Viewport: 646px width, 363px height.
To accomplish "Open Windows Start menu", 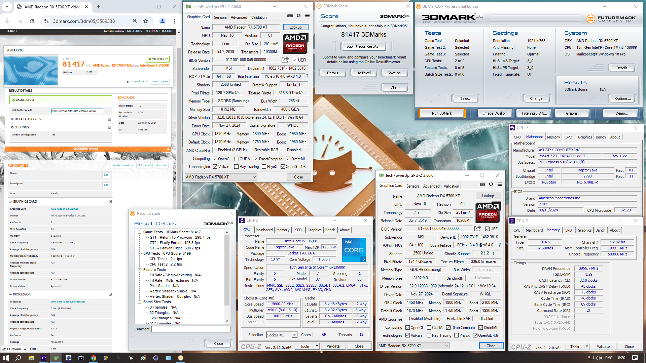I will [x=6, y=358].
